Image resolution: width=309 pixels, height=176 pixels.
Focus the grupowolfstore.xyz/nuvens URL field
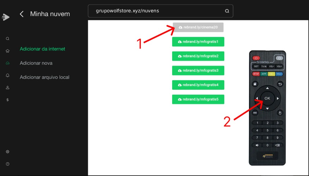click(155, 11)
